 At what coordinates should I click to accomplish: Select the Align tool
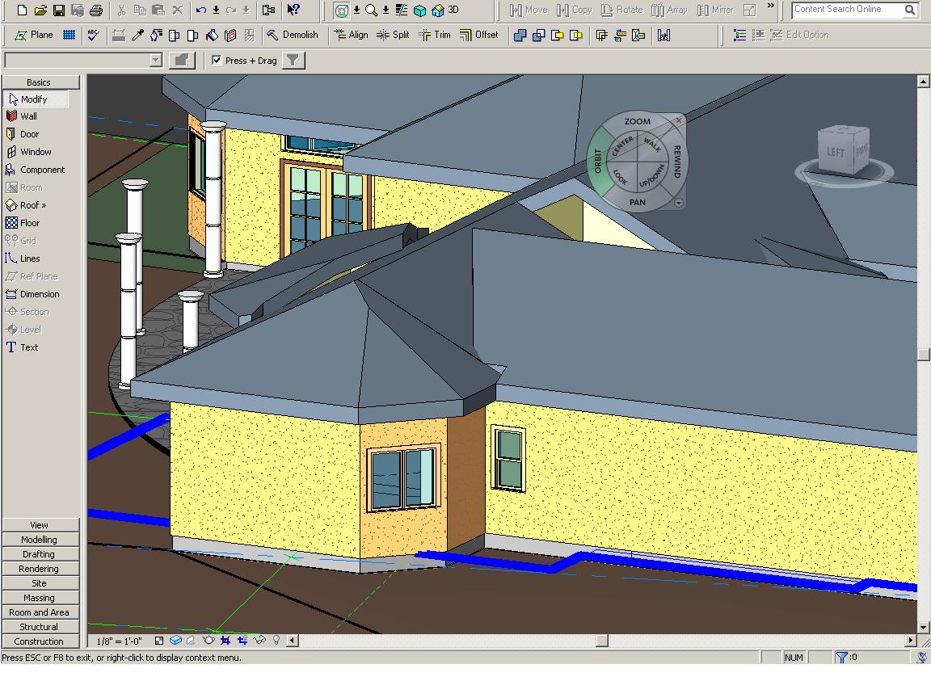coord(351,35)
